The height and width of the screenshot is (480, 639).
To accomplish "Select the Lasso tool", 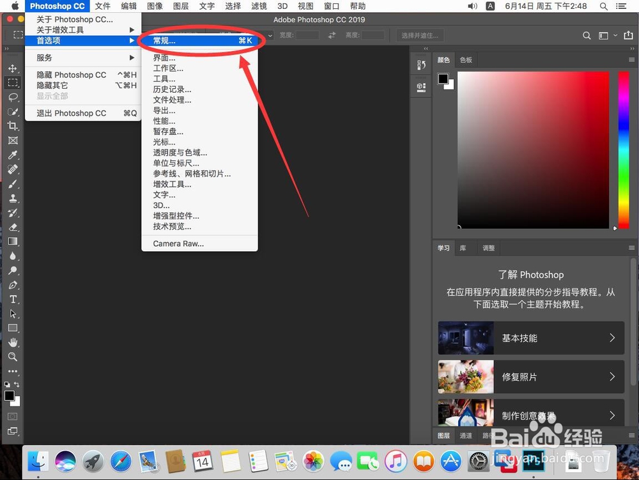I will pyautogui.click(x=13, y=97).
